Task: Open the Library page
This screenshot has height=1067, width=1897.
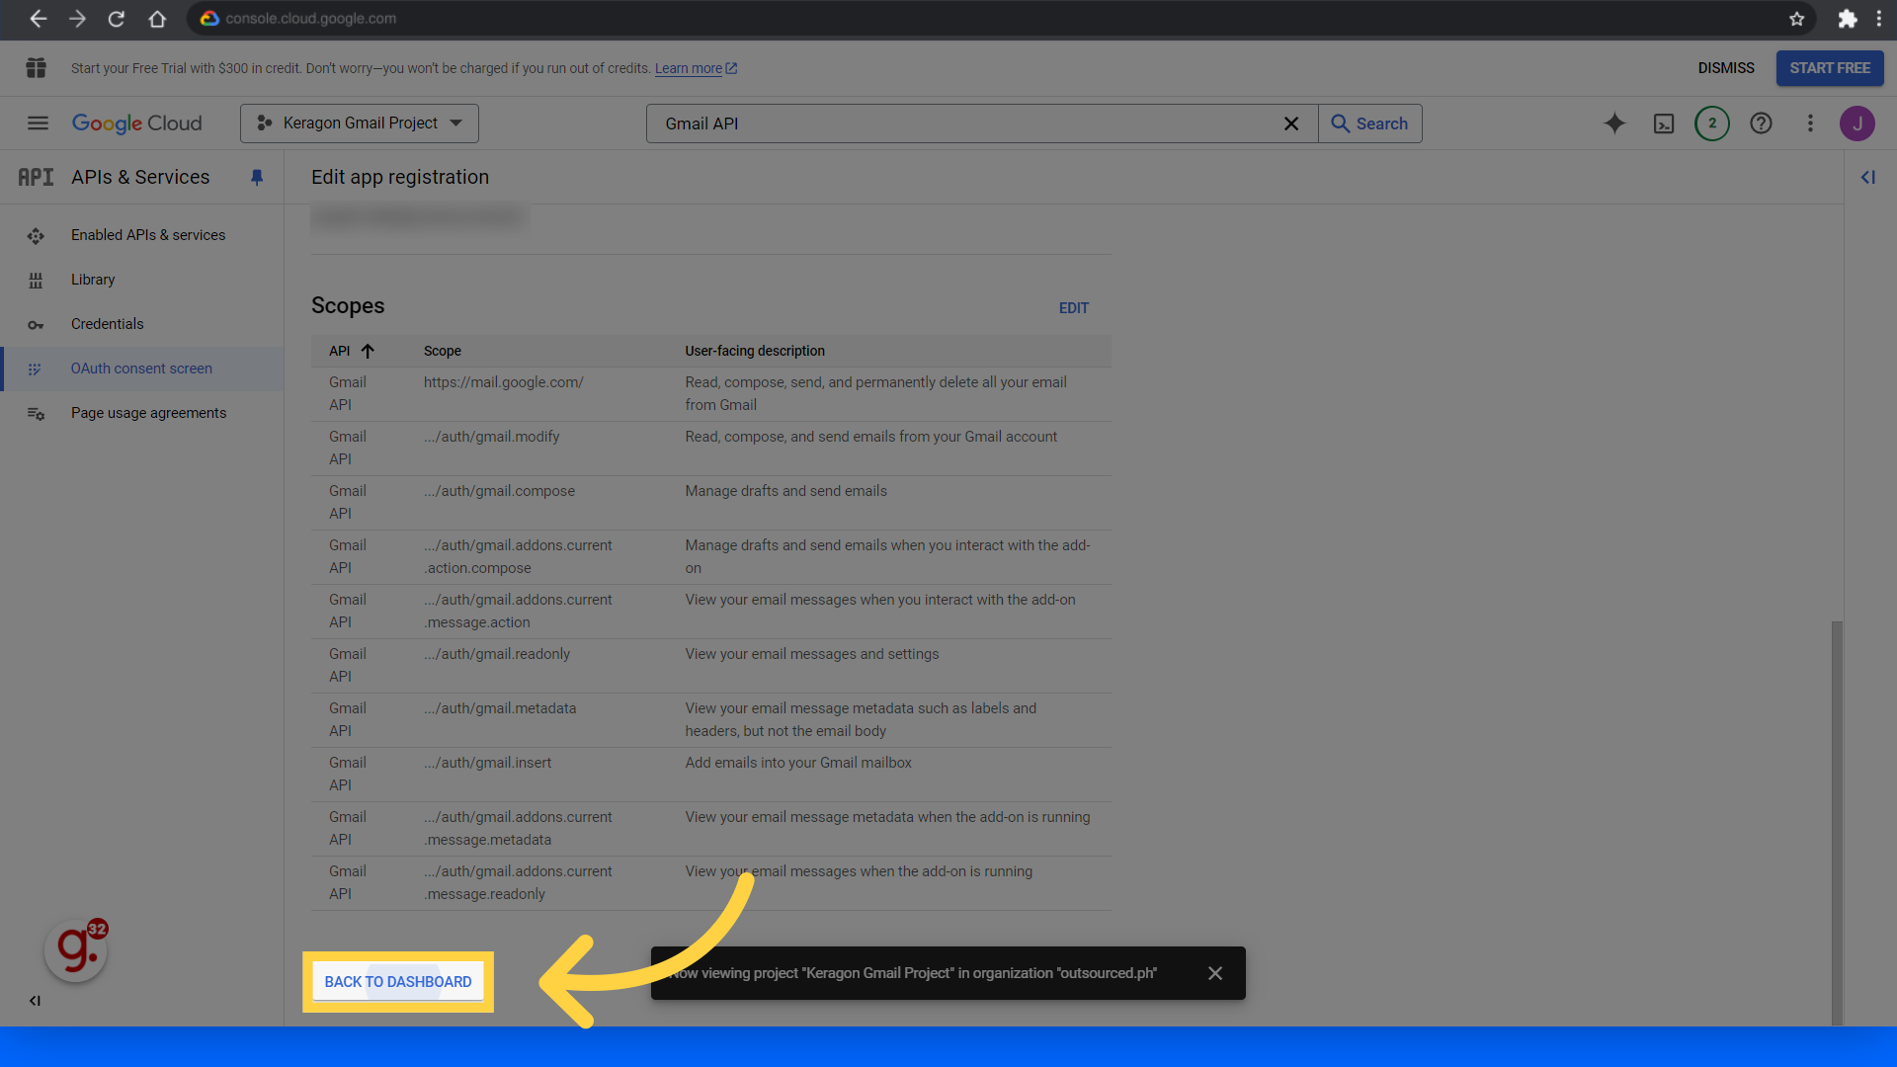Action: click(x=93, y=280)
